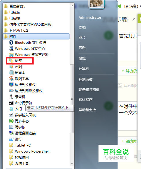The height and width of the screenshot is (169, 141).
Task: Open 同步中心 sync center icon
Action: click(11, 121)
